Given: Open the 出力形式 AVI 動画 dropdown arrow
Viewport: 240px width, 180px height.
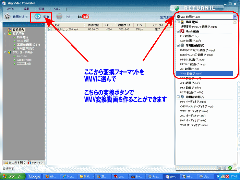Looking at the screenshot, I should point(235,17).
